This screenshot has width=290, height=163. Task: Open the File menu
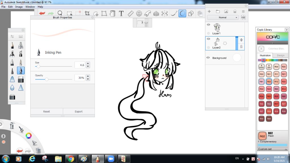click(3, 7)
